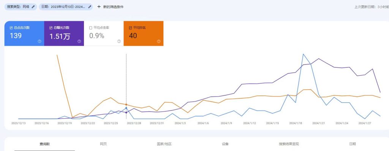Select the 查询数 tab
389x151 pixels.
coord(45,144)
